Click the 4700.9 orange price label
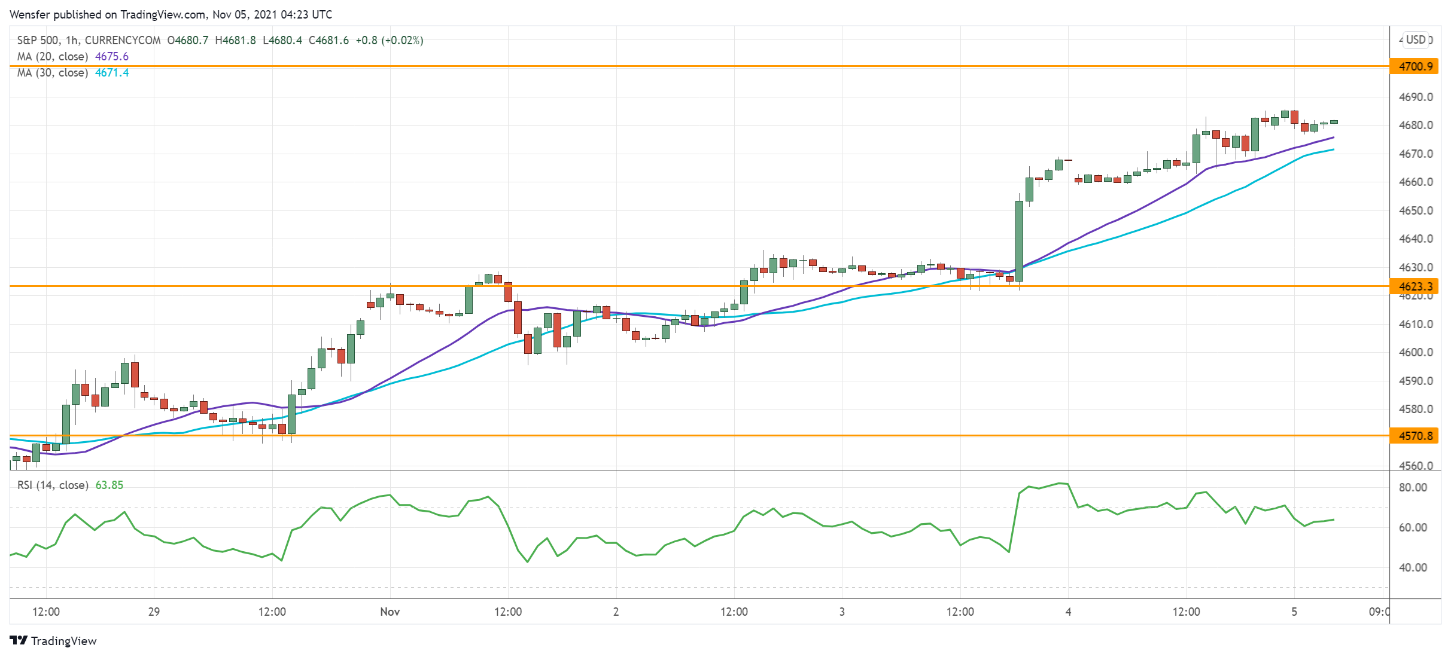The height and width of the screenshot is (657, 1451). click(x=1415, y=66)
